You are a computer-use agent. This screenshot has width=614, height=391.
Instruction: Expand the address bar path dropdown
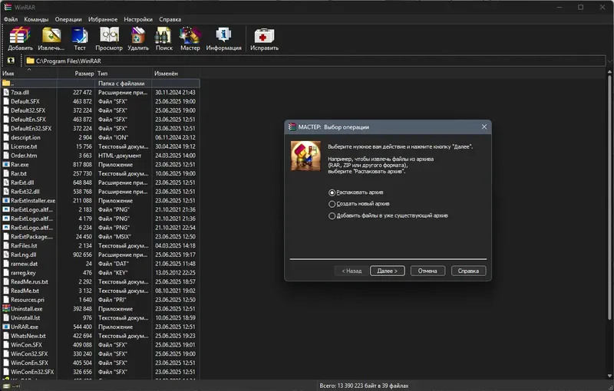609,61
